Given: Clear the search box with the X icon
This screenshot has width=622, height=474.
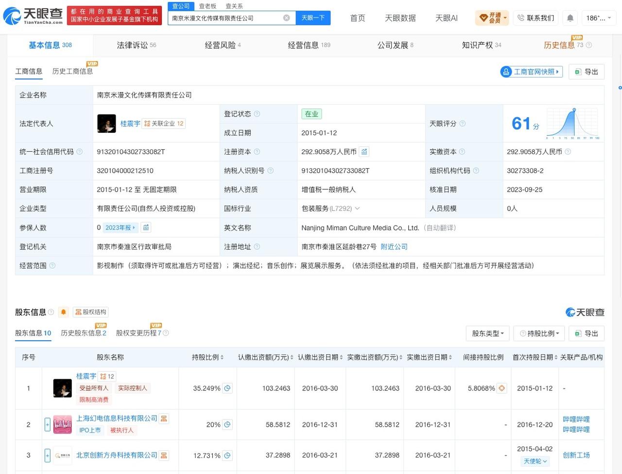Looking at the screenshot, I should pyautogui.click(x=287, y=18).
